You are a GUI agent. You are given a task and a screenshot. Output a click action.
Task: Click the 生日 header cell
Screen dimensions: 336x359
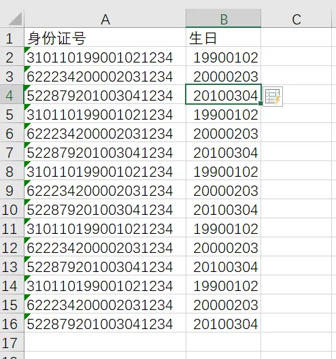tap(223, 37)
